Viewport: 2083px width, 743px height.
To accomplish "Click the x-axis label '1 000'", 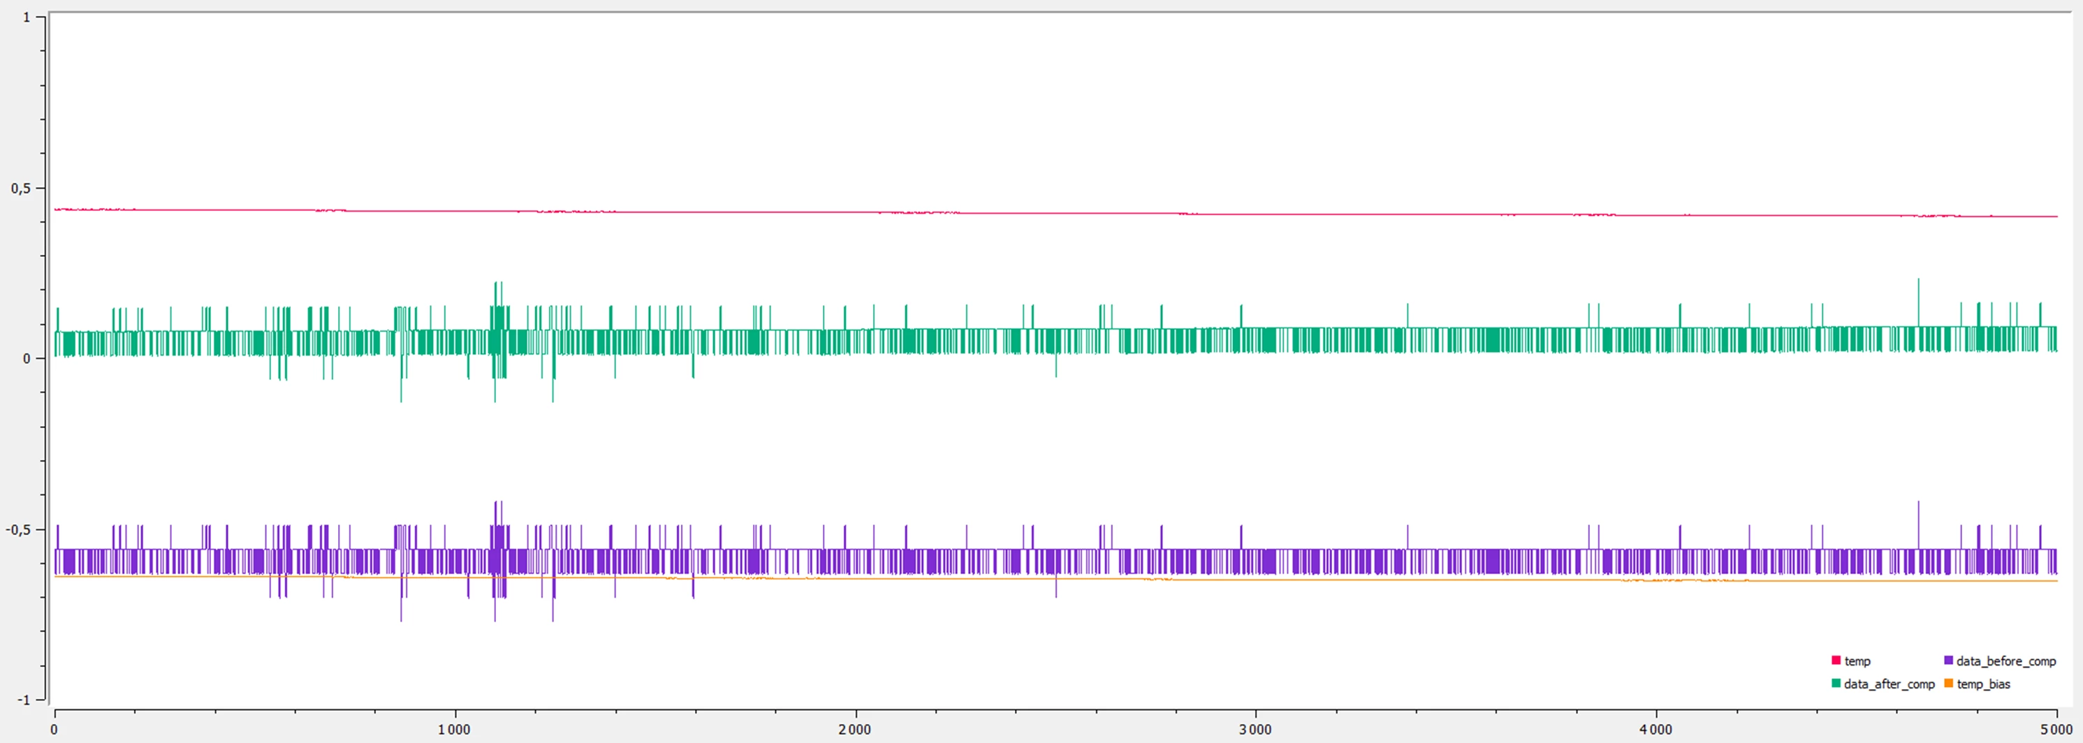I will [453, 729].
